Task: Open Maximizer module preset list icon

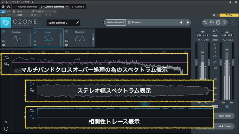Action: coord(67,41)
